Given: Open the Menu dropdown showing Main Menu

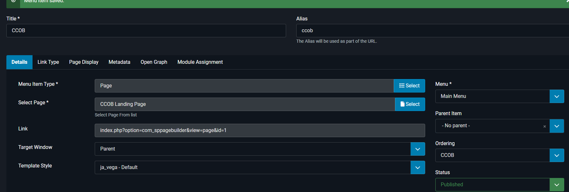Looking at the screenshot, I should click(x=557, y=96).
